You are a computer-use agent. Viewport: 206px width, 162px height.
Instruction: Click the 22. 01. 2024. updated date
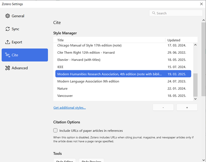pyautogui.click(x=177, y=89)
